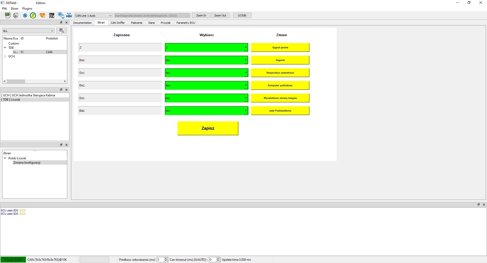Select the Ekran tab
This screenshot has height=263, width=487.
click(101, 23)
